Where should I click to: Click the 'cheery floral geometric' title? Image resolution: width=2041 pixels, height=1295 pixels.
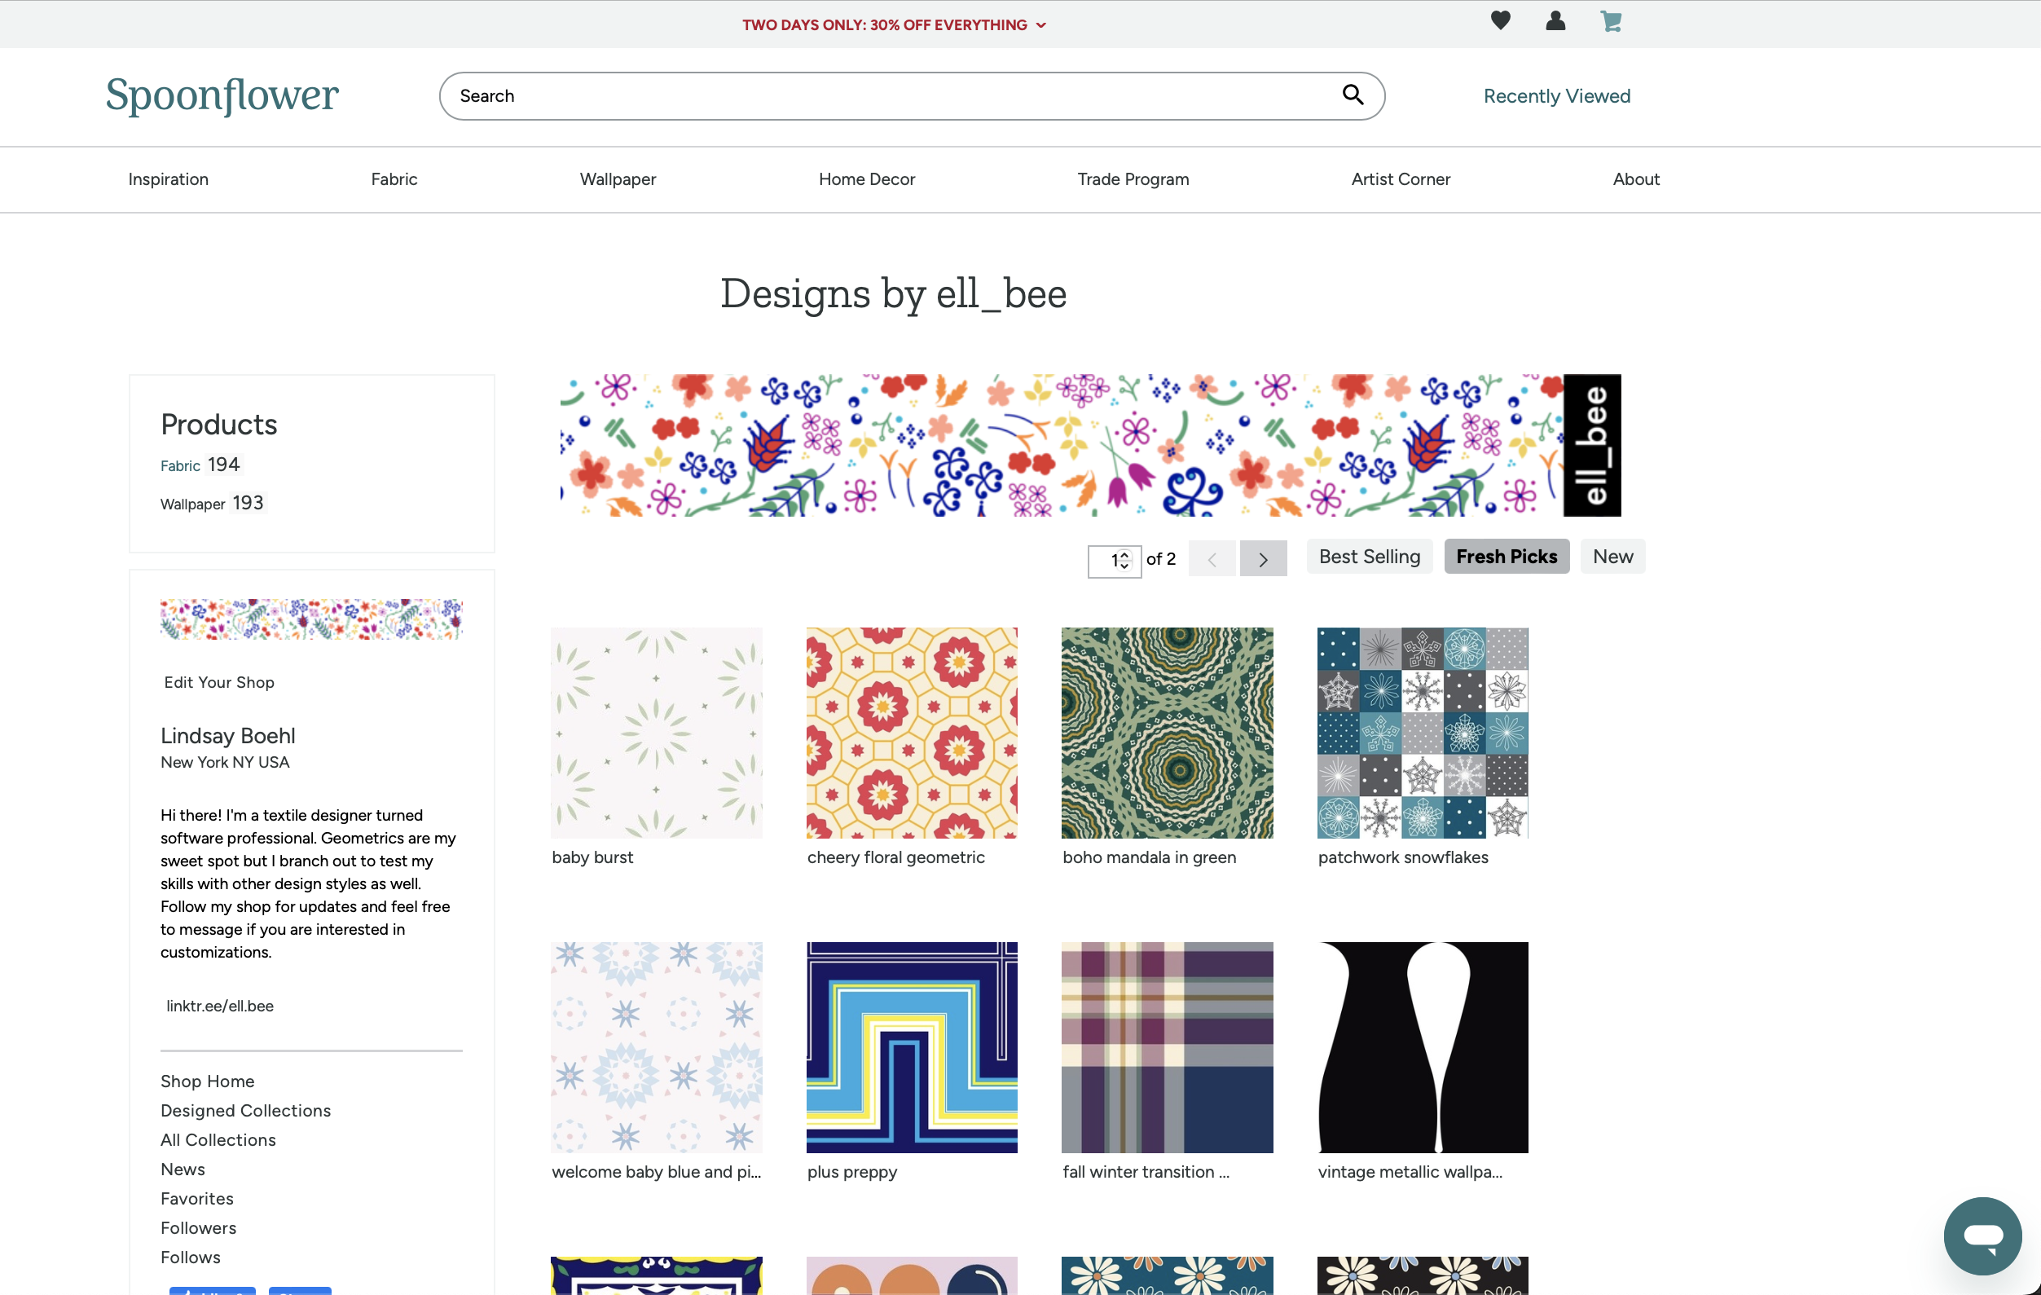coord(896,857)
